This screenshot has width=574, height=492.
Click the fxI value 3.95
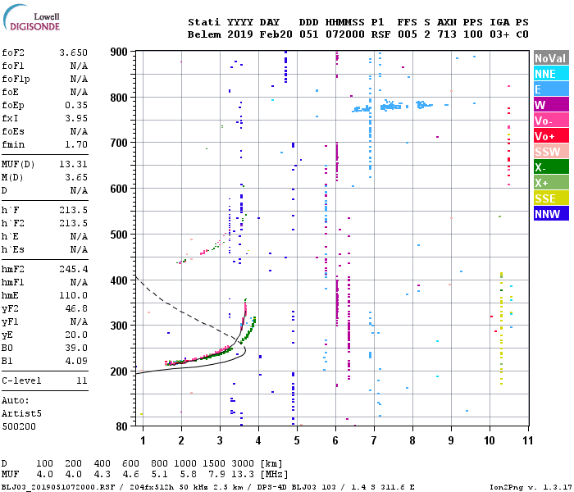pyautogui.click(x=76, y=118)
